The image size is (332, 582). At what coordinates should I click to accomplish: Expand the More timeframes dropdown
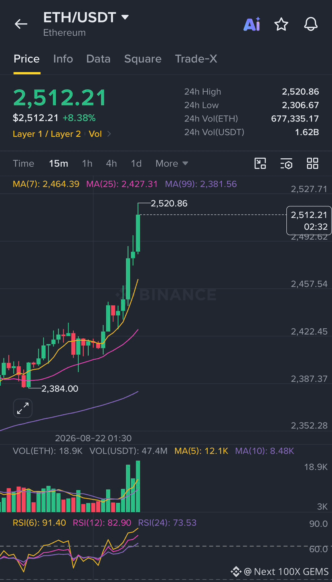172,164
